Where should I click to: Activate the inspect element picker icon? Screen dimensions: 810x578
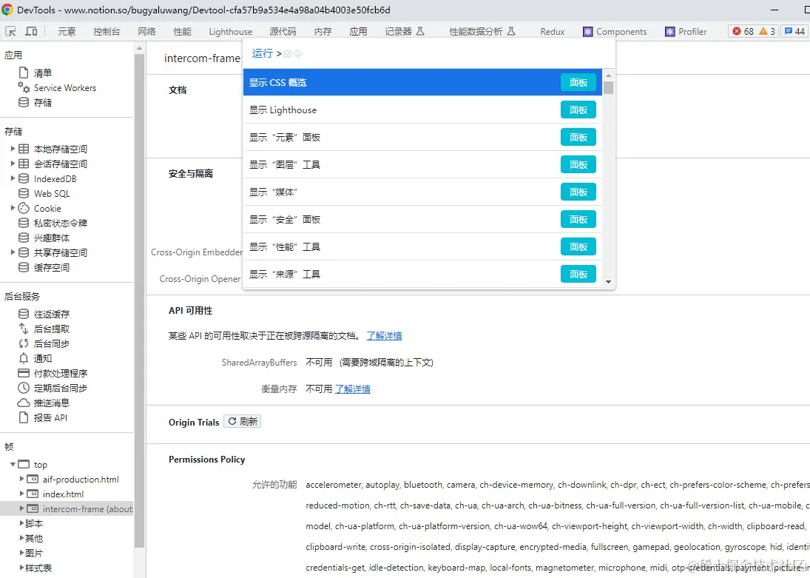click(10, 32)
